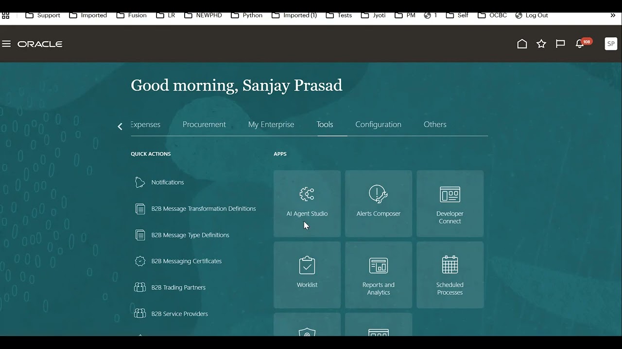Click B2B Message Type Definitions icon

coord(140,235)
